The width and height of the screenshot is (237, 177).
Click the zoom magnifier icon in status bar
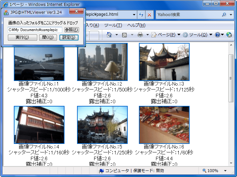tap(204, 170)
